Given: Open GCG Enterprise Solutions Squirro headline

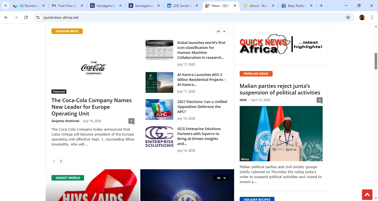Looking at the screenshot, I should [199, 136].
